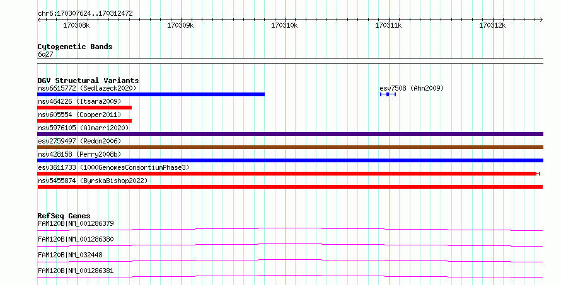The width and height of the screenshot is (561, 285).
Task: Select the 6q27 cytogenetic band label
Action: (45, 54)
